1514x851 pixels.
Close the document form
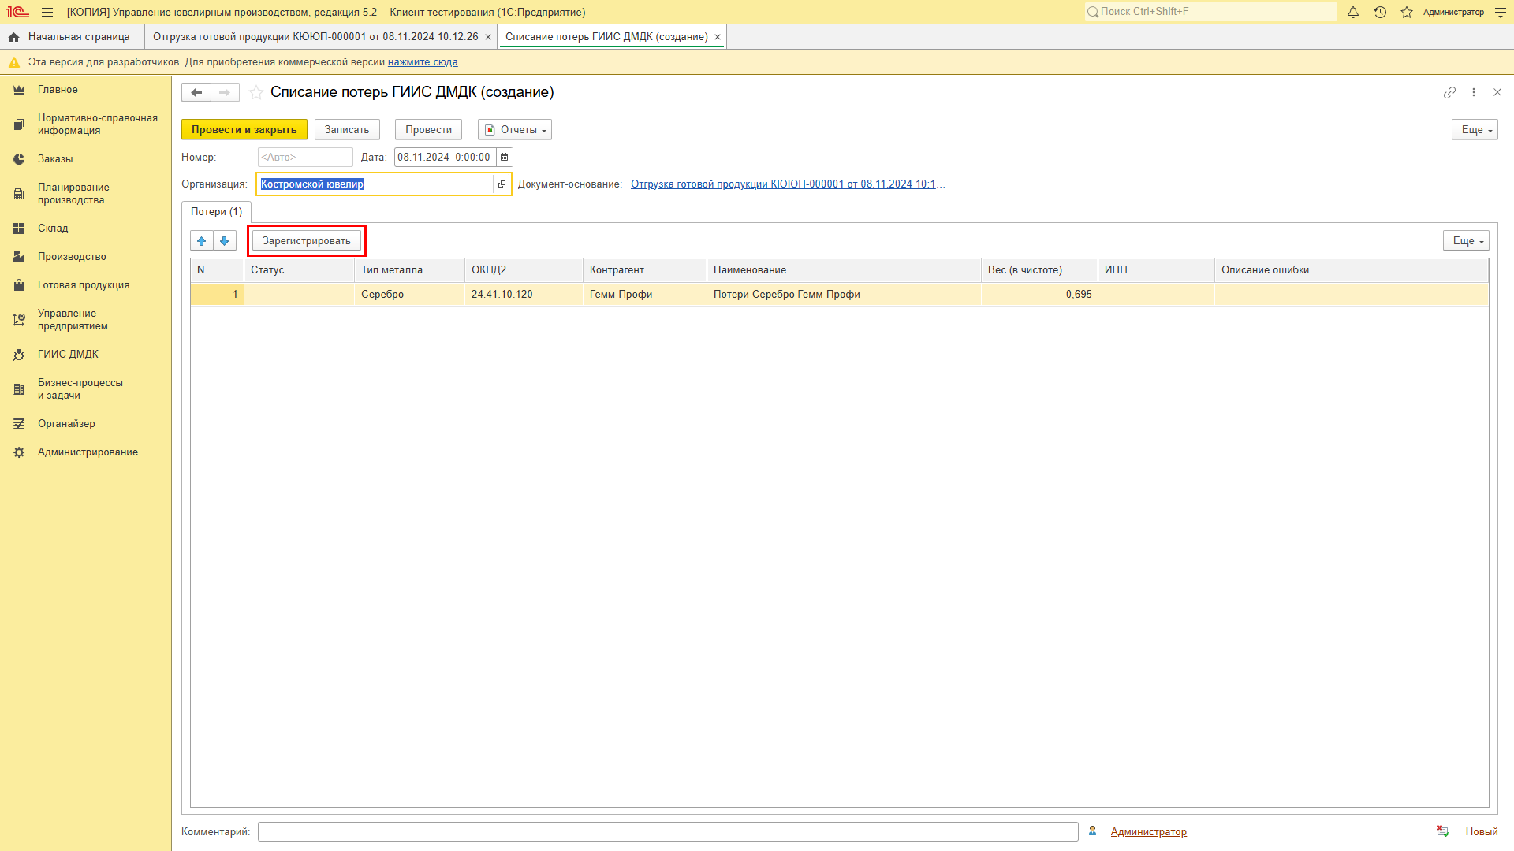click(1497, 93)
